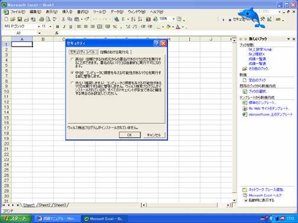Viewport: 298px width, 223px height.
Task: Click the Cut scissors icon
Action: coord(63,19)
